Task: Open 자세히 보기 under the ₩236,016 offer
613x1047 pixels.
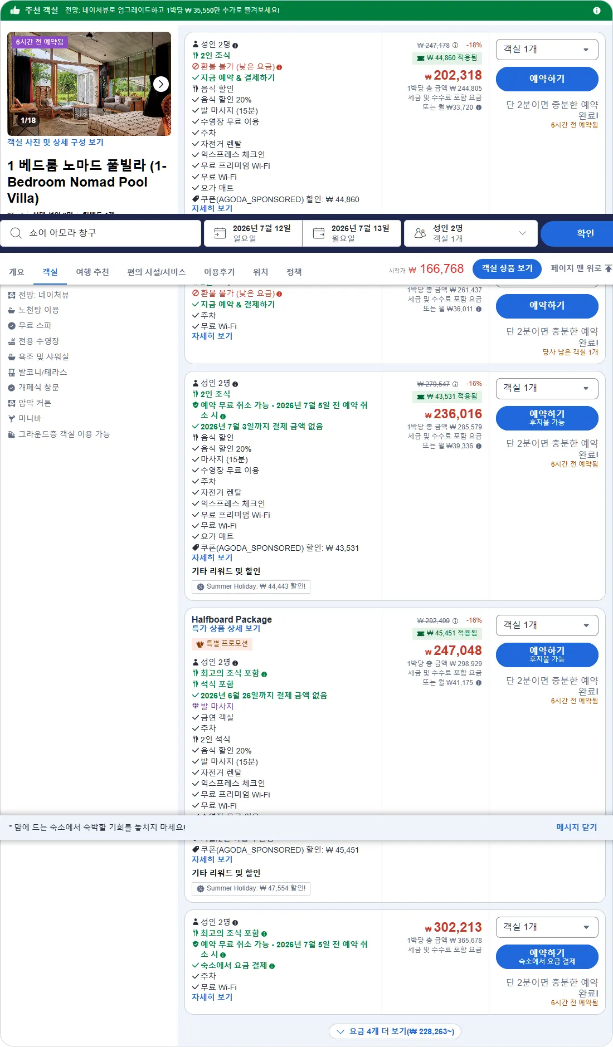Action: (x=212, y=558)
